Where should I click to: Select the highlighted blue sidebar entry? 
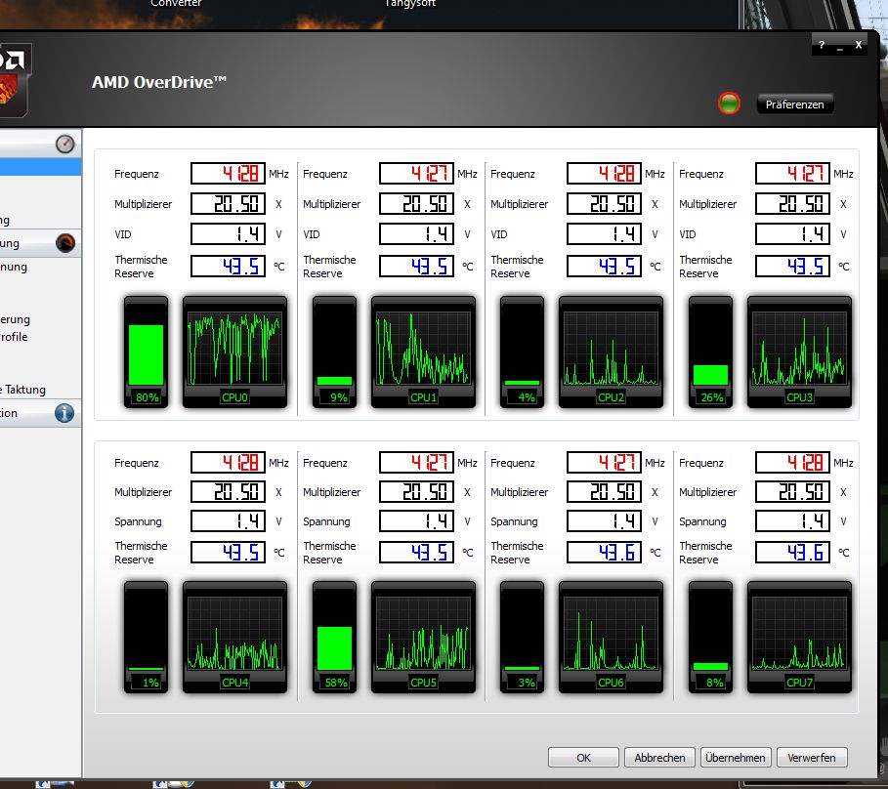[x=41, y=167]
